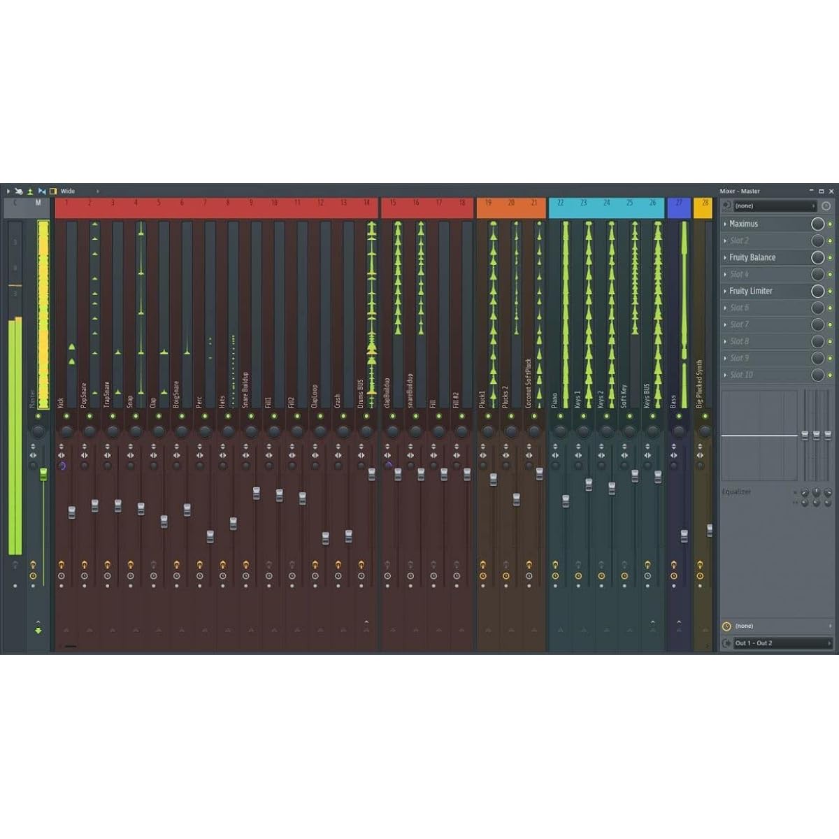Click the phase invert icon on Bass track
The height and width of the screenshot is (839, 839).
click(x=674, y=447)
